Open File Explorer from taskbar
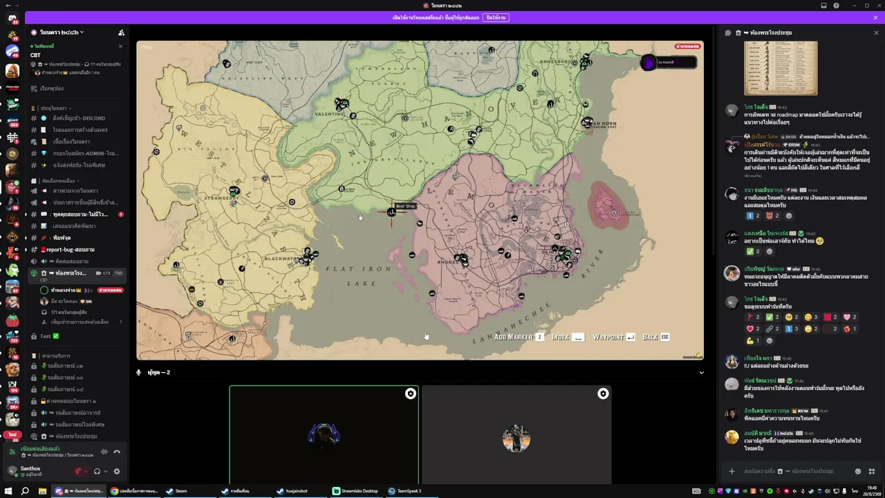This screenshot has width=885, height=498. coord(41,491)
